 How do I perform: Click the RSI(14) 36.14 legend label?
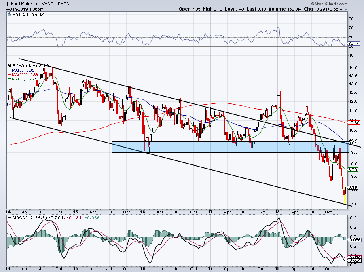(x=29, y=15)
